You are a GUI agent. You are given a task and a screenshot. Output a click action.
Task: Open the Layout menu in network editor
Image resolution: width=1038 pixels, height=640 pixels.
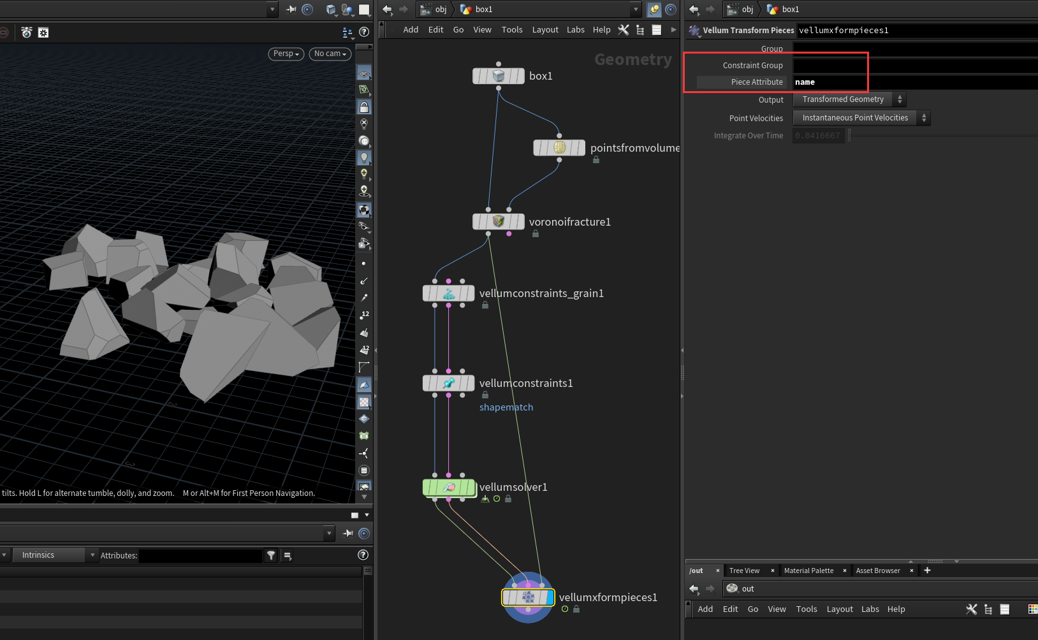[545, 30]
